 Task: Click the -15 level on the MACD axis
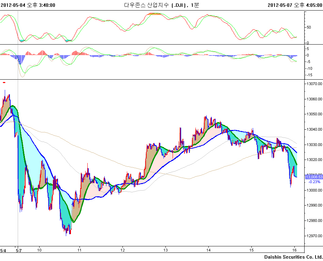[x=309, y=74]
